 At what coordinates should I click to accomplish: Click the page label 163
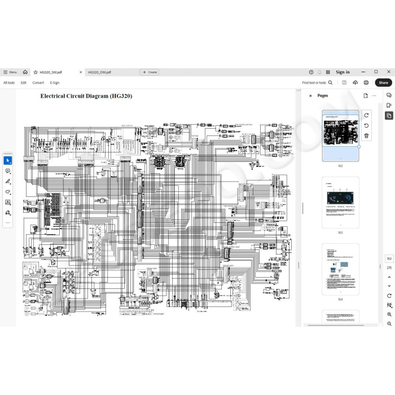coord(340,232)
